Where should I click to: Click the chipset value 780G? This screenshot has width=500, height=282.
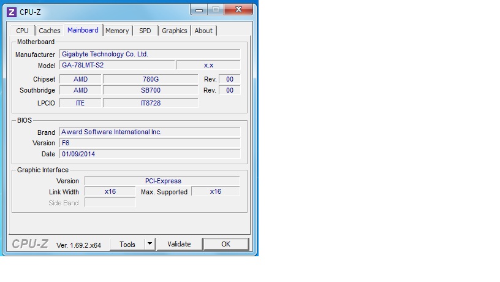[151, 79]
